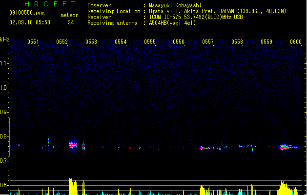This screenshot has width=307, height=195.
Task: Click observer name Masayuki Kobayashi
Action: [x=175, y=5]
